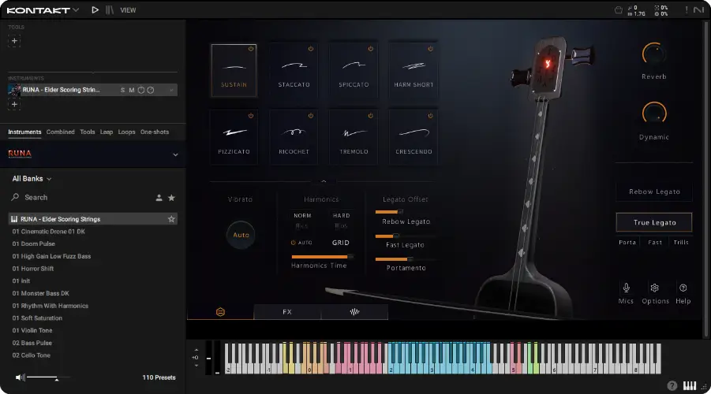Open the waveform page tab
The width and height of the screenshot is (711, 394).
[x=354, y=312]
